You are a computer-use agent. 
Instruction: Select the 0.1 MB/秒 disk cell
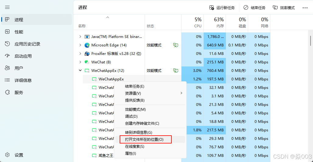click(x=237, y=45)
